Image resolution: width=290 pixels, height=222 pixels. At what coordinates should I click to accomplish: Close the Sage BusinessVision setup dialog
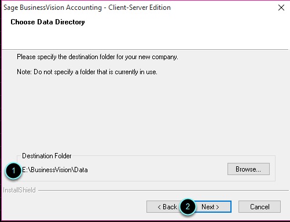281,8
